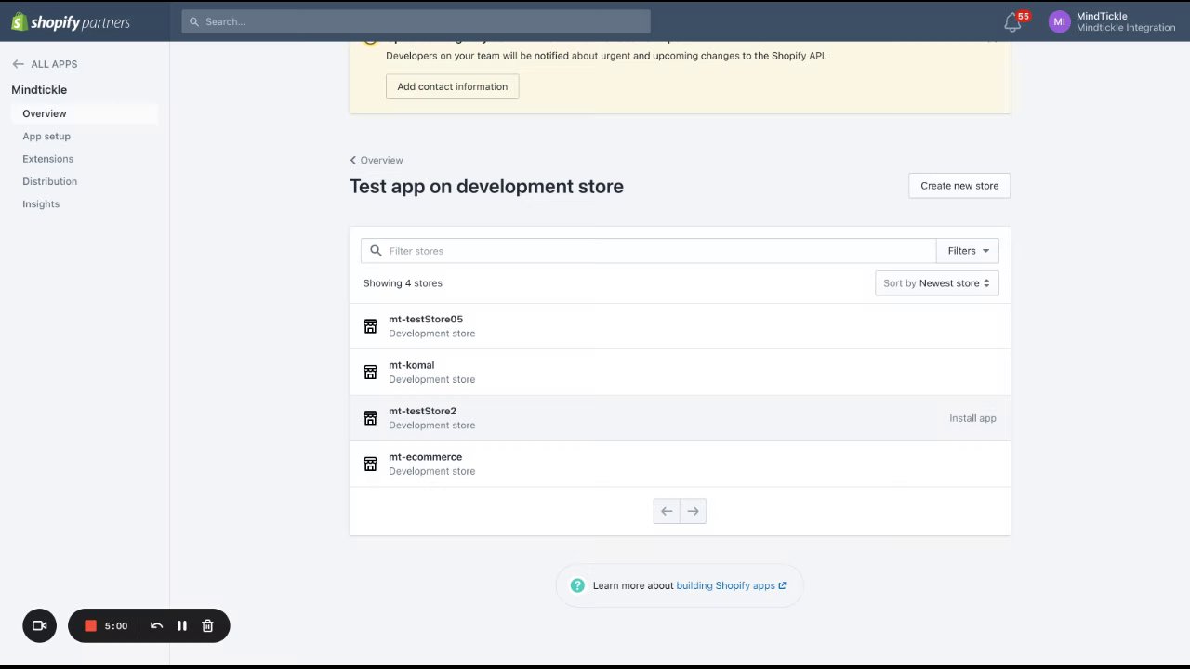Image resolution: width=1190 pixels, height=669 pixels.
Task: Install app on mt-testStore2
Action: tap(972, 418)
